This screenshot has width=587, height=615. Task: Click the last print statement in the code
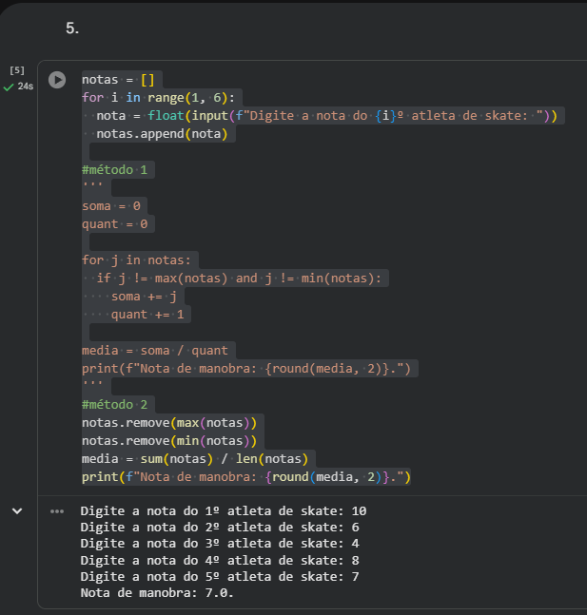tap(246, 476)
